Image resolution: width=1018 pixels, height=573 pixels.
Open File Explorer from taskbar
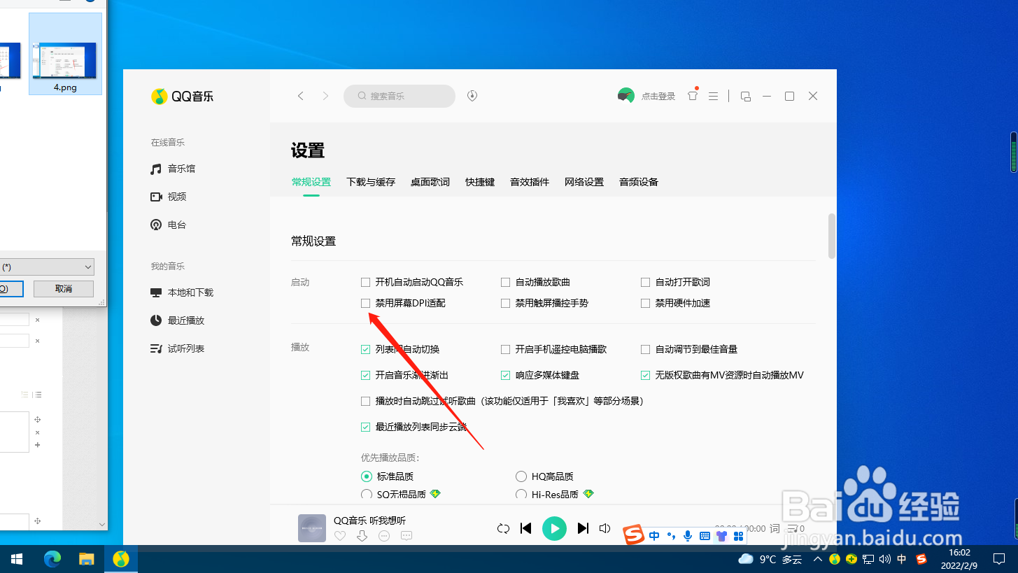pos(86,559)
